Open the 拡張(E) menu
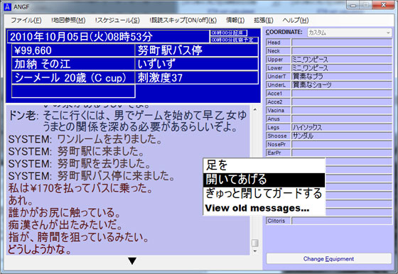The width and height of the screenshot is (398, 274). (264, 20)
